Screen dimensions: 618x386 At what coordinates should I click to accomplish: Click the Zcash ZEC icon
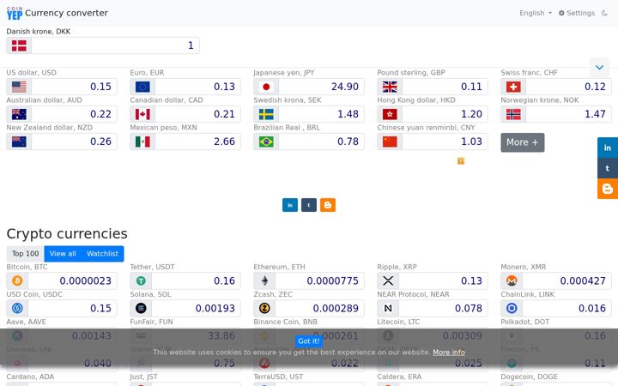point(264,309)
